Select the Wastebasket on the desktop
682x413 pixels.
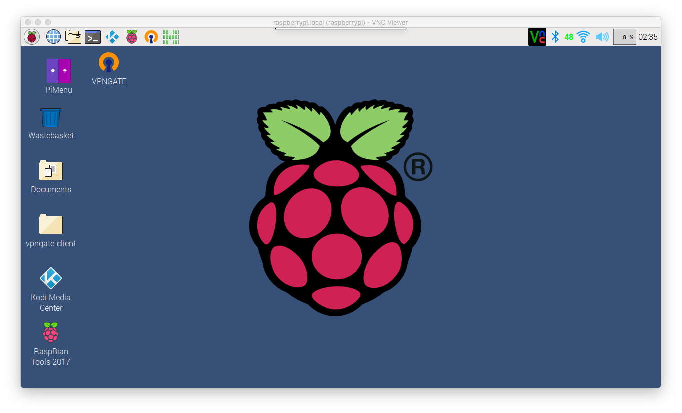(51, 124)
